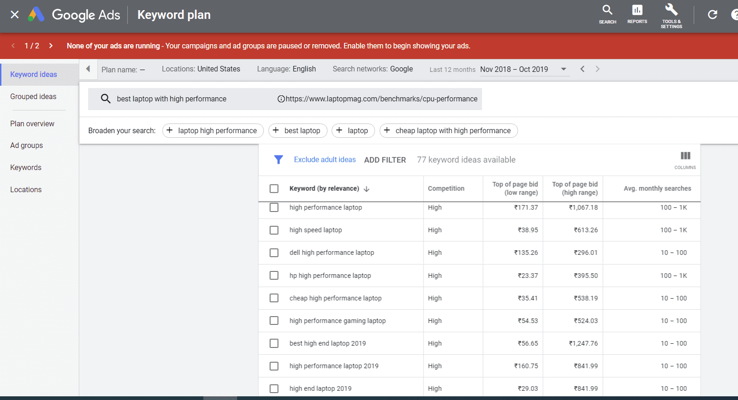This screenshot has height=400, width=738.
Task: Click Top of page bid (low range) header
Action: coord(515,188)
